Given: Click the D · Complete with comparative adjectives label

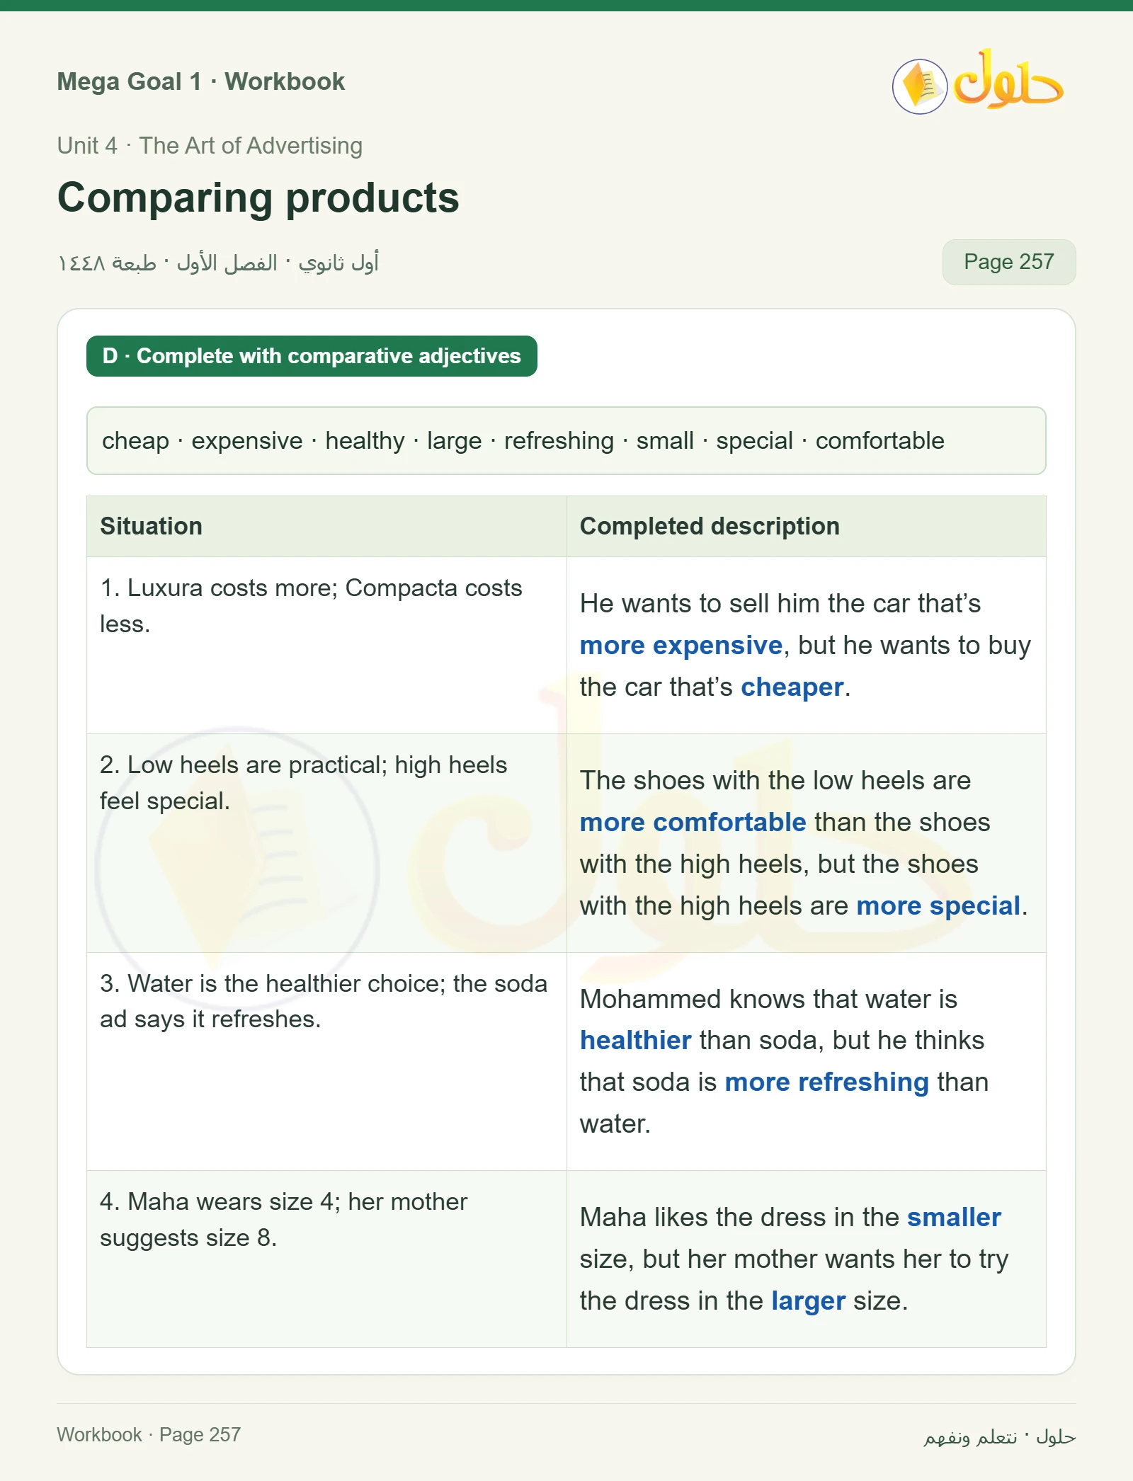Looking at the screenshot, I should (x=312, y=356).
